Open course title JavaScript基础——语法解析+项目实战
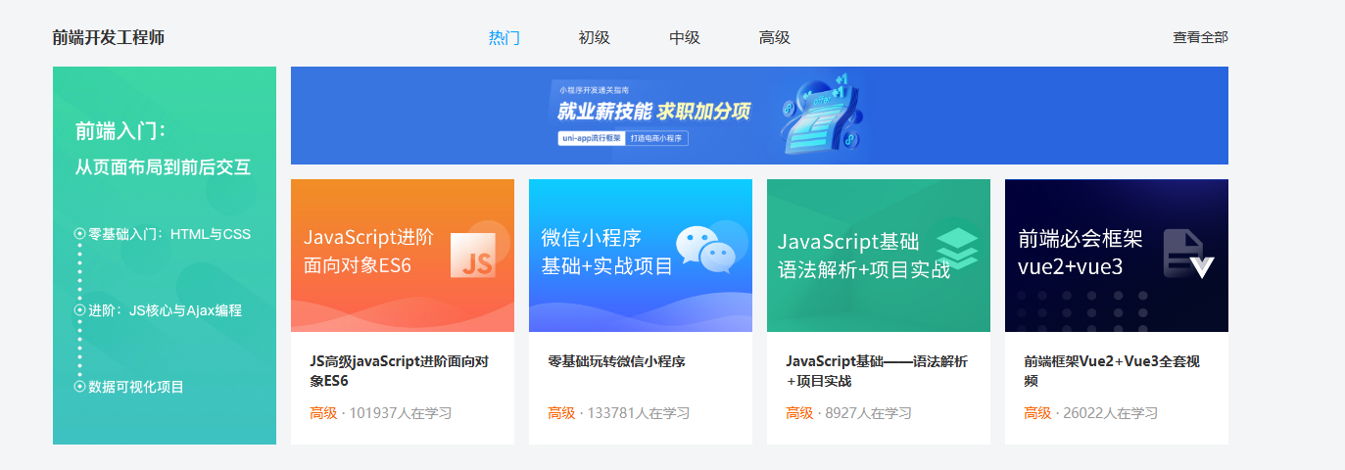The image size is (1345, 470). coord(877,371)
